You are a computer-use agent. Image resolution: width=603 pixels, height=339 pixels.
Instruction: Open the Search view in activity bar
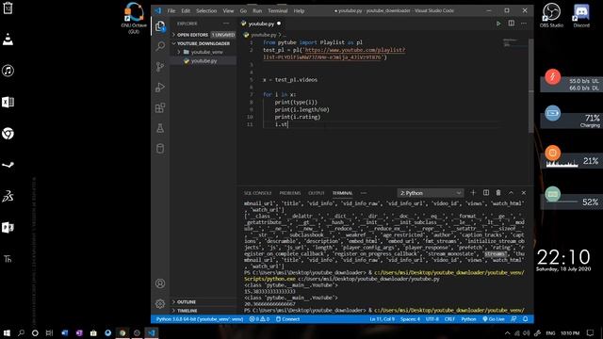pyautogui.click(x=160, y=46)
